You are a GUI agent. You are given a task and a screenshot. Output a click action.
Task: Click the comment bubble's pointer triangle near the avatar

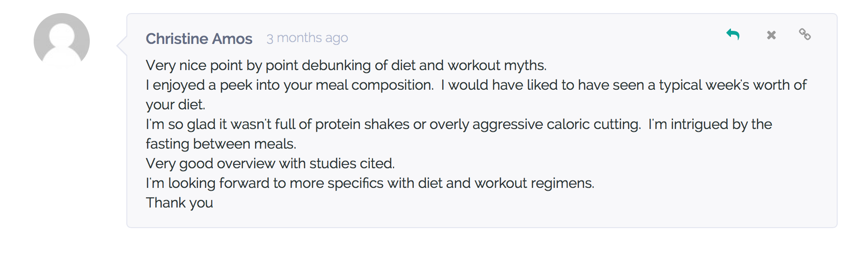(122, 45)
